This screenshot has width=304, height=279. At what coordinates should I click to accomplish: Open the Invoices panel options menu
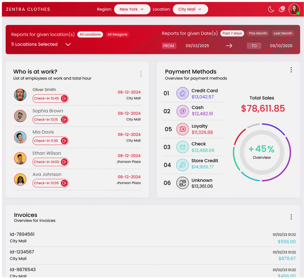coord(291,217)
